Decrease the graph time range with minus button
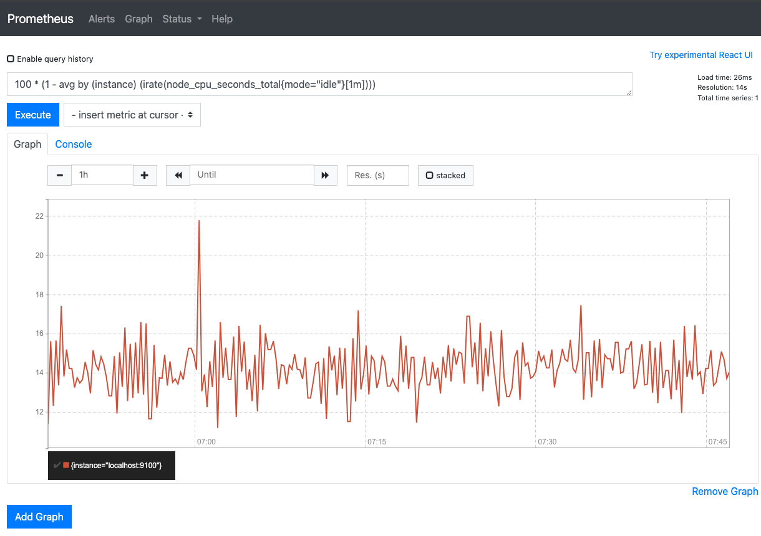The image size is (761, 536). (60, 175)
